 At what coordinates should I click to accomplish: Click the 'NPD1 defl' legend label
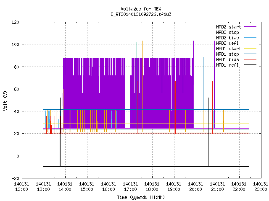tap(227, 65)
